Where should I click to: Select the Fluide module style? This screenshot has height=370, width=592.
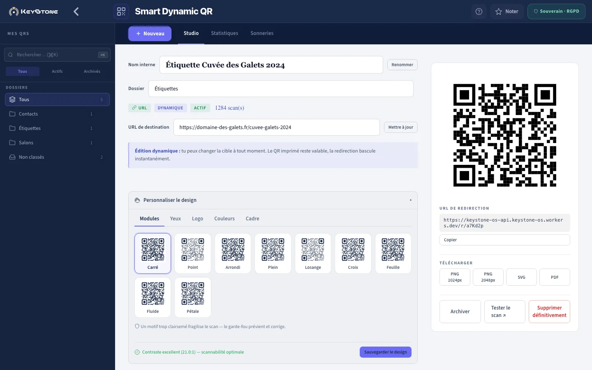tap(153, 298)
